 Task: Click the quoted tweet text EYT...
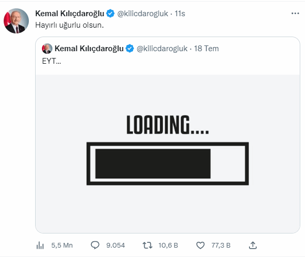[x=51, y=61]
